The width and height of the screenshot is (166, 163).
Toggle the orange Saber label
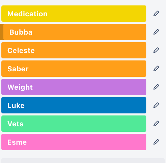(x=74, y=69)
